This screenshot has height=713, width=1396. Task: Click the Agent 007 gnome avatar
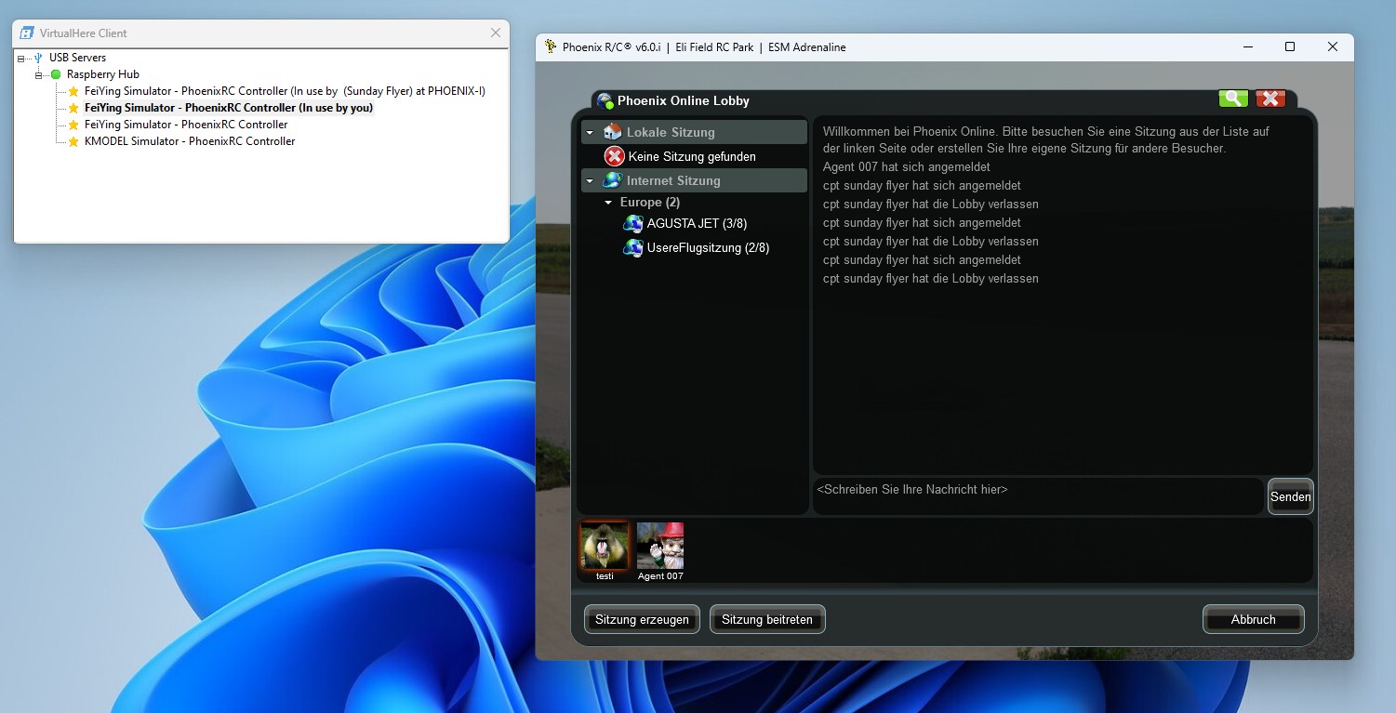pos(660,547)
